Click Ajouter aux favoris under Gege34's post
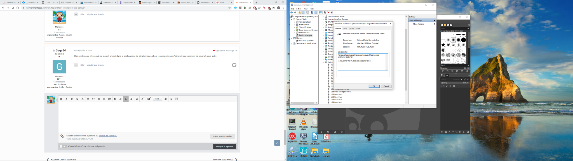The width and height of the screenshot is (573, 161). point(95,65)
